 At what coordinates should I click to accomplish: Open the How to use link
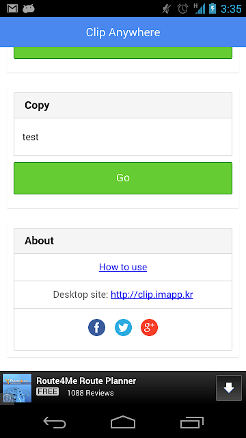coord(123,267)
